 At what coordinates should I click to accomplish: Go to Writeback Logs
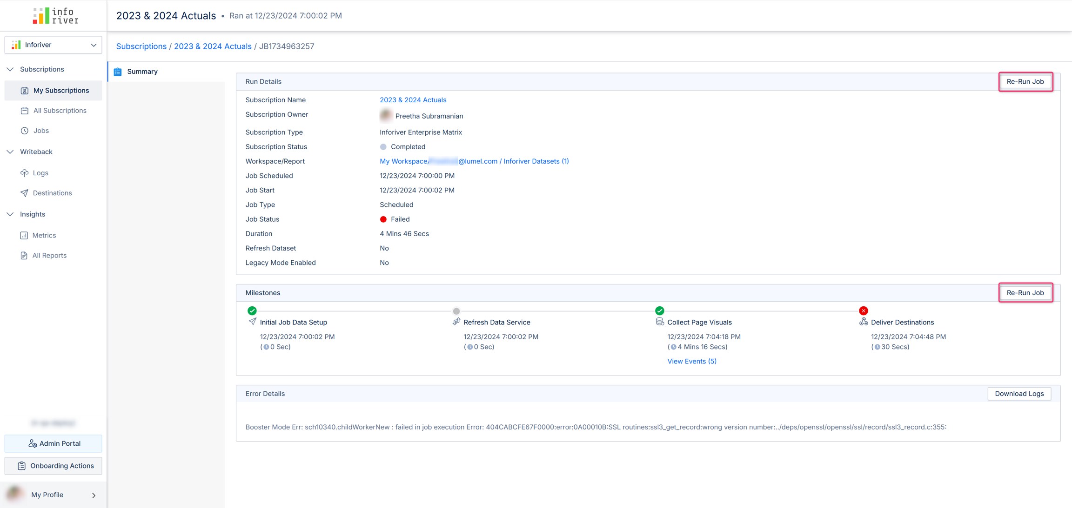tap(40, 173)
